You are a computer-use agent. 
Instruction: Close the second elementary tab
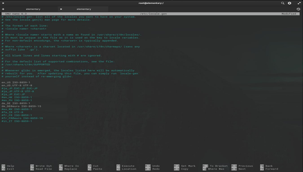point(61,9)
